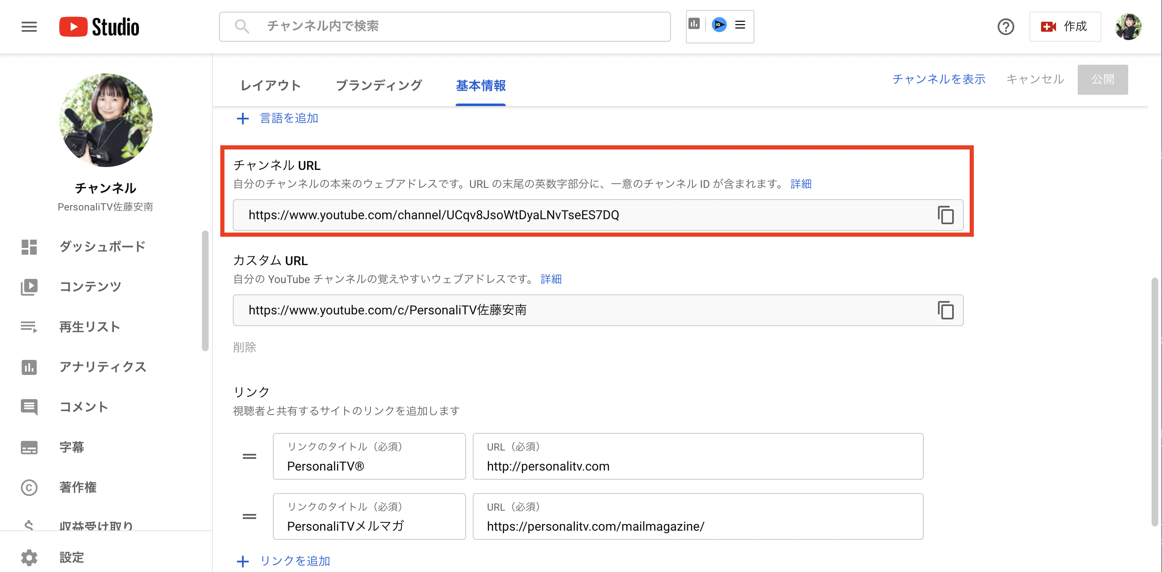Edit URL field personalitv.com/mailmagazine/
This screenshot has height=572, width=1162.
pos(698,516)
